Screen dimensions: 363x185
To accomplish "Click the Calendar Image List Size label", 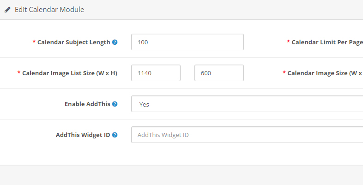I will [69, 73].
